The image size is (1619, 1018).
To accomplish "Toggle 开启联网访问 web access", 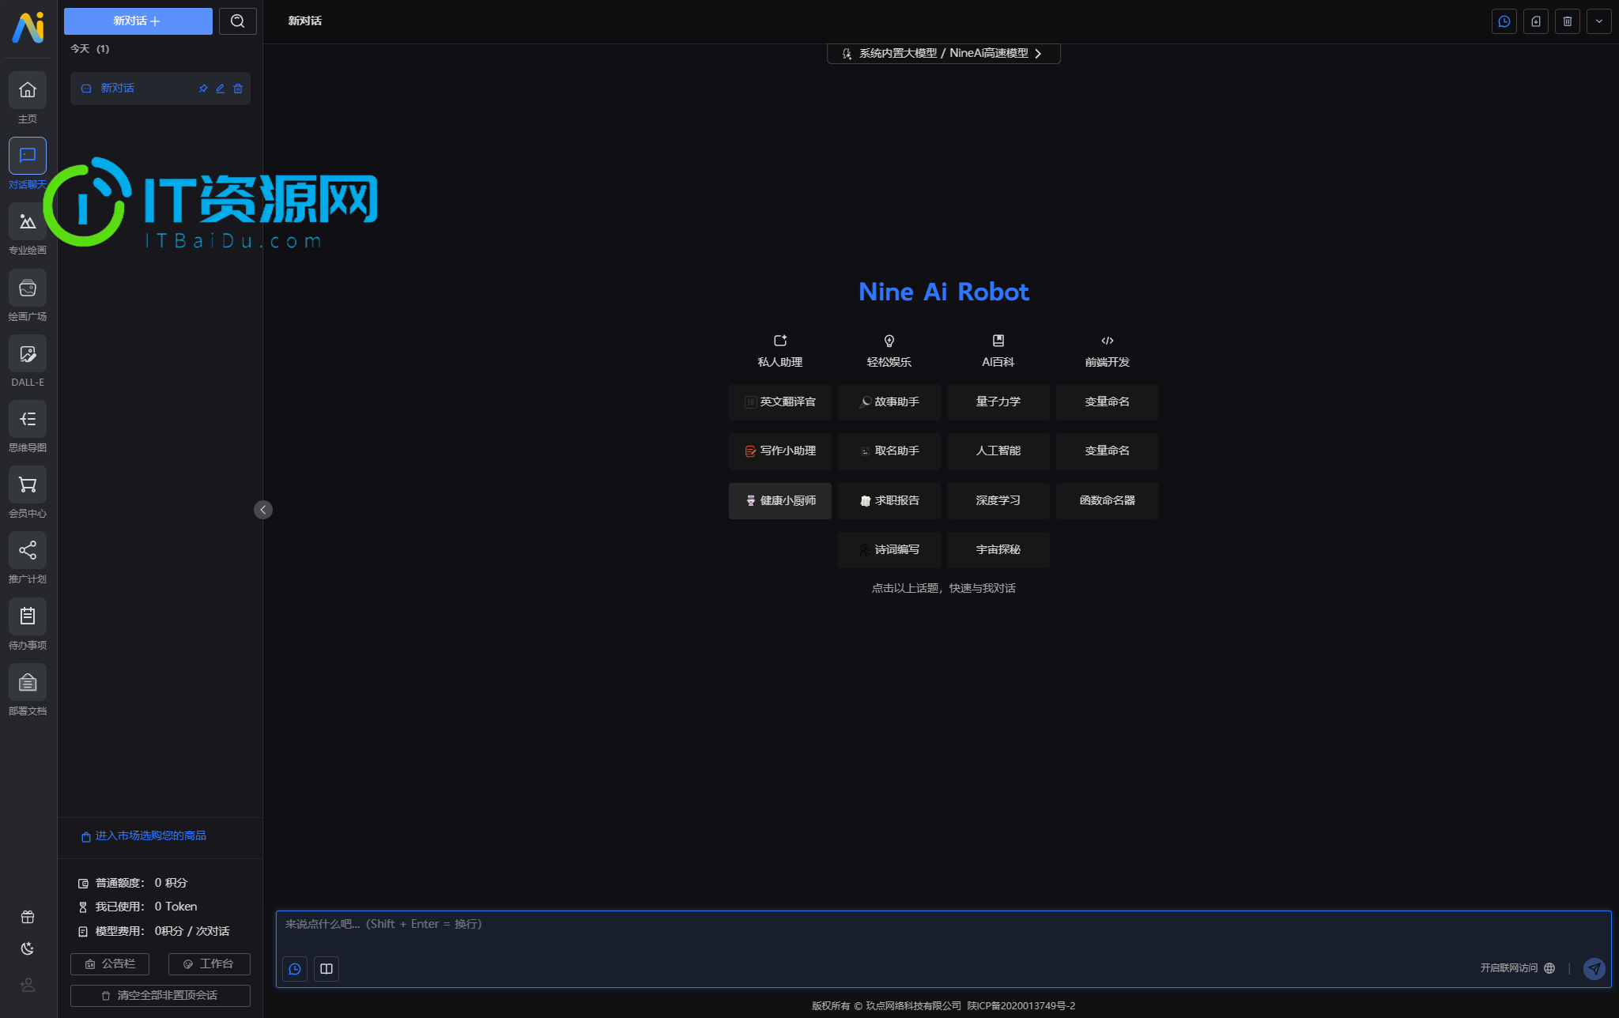I will pyautogui.click(x=1518, y=968).
